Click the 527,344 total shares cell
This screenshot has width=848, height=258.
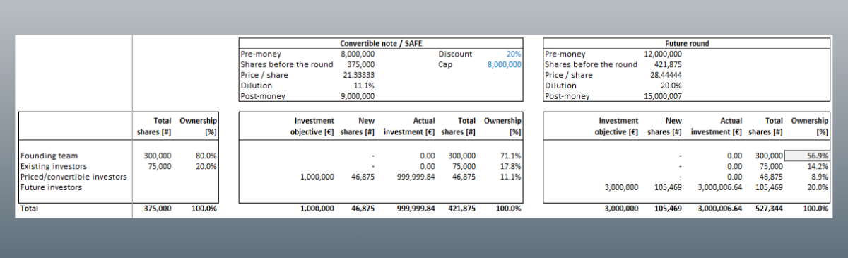click(x=769, y=209)
